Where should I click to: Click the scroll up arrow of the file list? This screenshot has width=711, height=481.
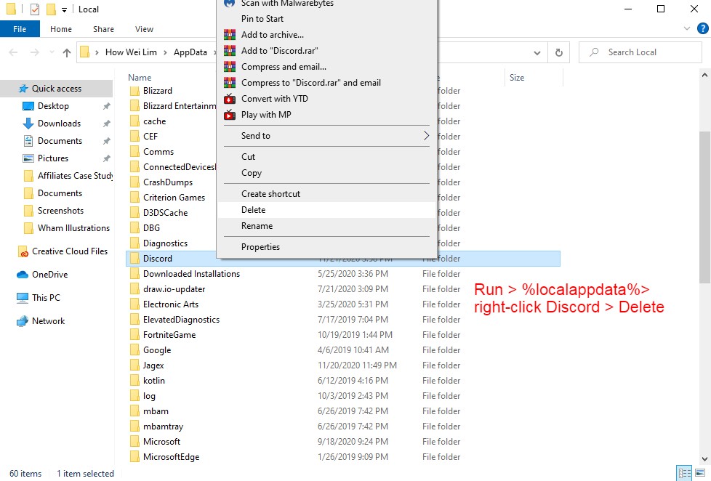(704, 76)
